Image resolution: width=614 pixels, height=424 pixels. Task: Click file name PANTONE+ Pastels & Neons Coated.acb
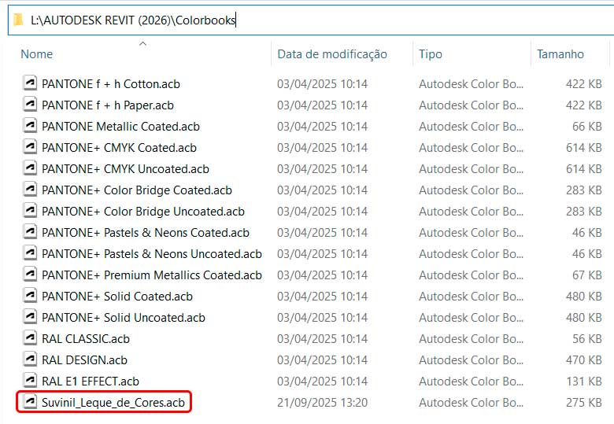coord(146,233)
